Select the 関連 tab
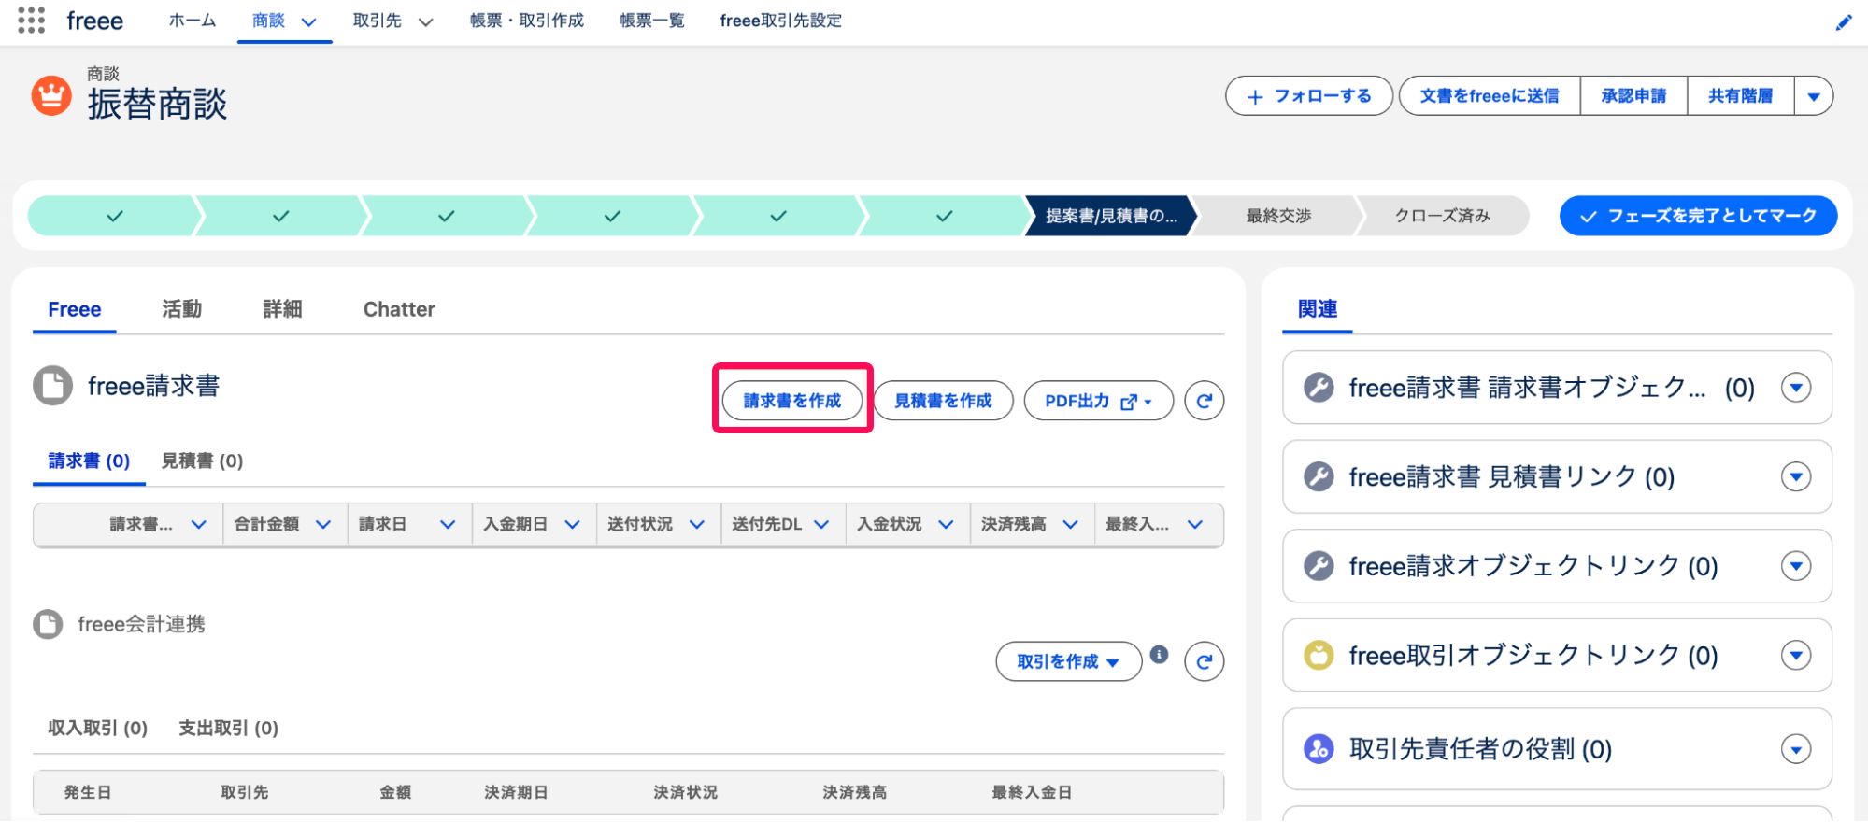Screen dimensions: 1868x822 1318,309
